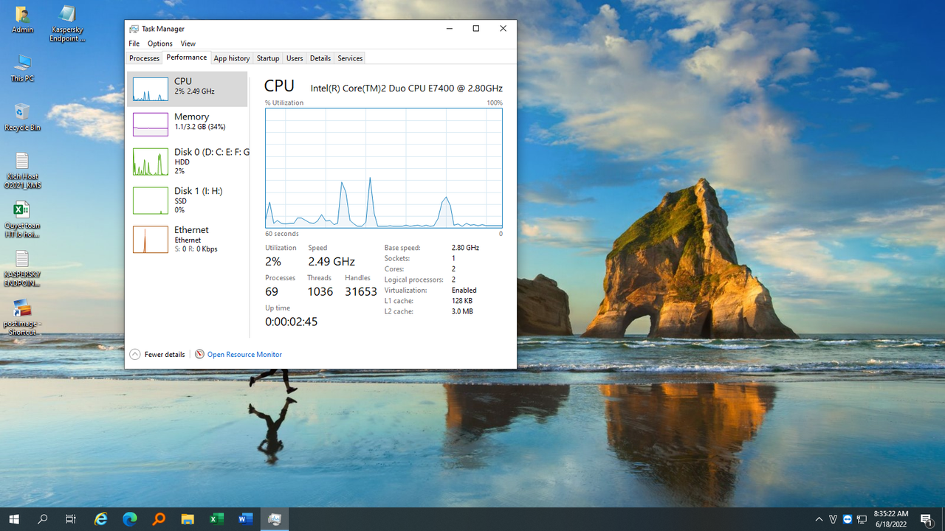
Task: Click the CPU utilization graph area
Action: click(384, 168)
